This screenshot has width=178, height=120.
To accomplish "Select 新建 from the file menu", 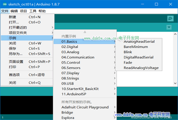I will point(12,17).
